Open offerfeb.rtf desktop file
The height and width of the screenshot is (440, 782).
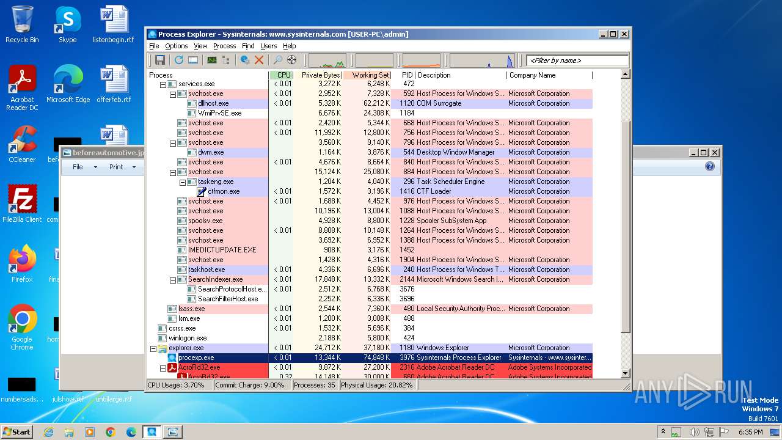[x=114, y=84]
